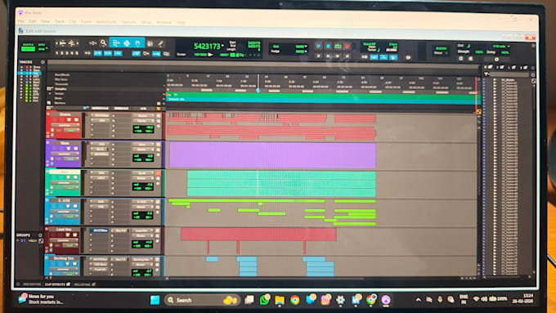Open the GROUPS list panel menu
This screenshot has height=313, width=556.
pos(40,235)
